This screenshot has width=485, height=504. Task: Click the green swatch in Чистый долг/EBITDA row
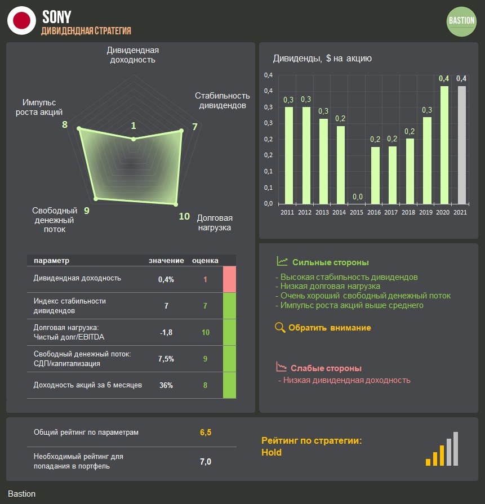229,332
